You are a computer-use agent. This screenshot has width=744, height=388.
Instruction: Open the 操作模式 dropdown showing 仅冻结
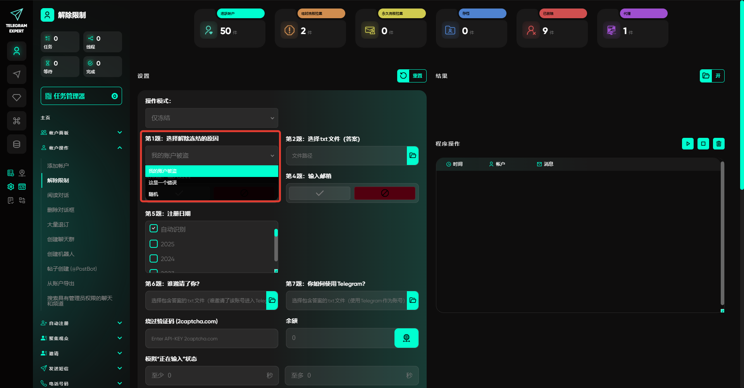212,118
